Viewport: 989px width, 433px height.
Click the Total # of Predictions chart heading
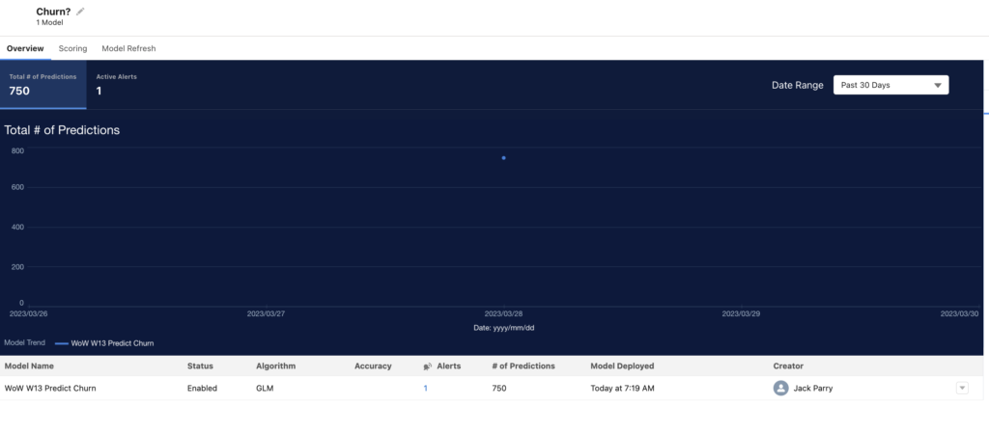(62, 130)
